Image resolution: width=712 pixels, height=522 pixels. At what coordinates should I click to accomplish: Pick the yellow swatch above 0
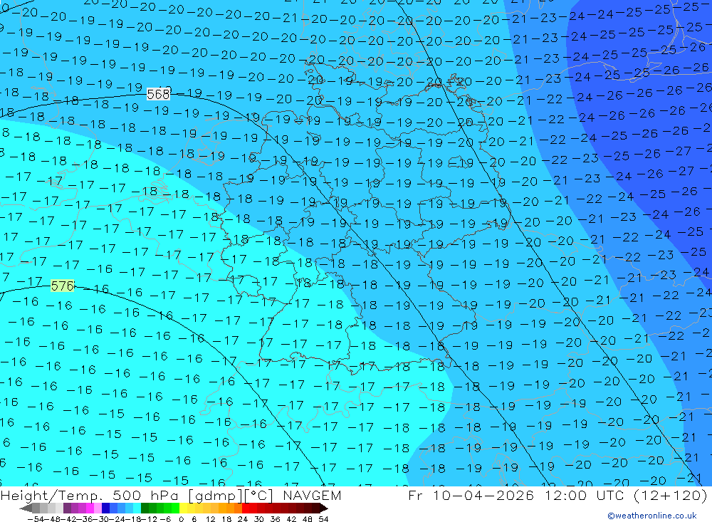(183, 508)
